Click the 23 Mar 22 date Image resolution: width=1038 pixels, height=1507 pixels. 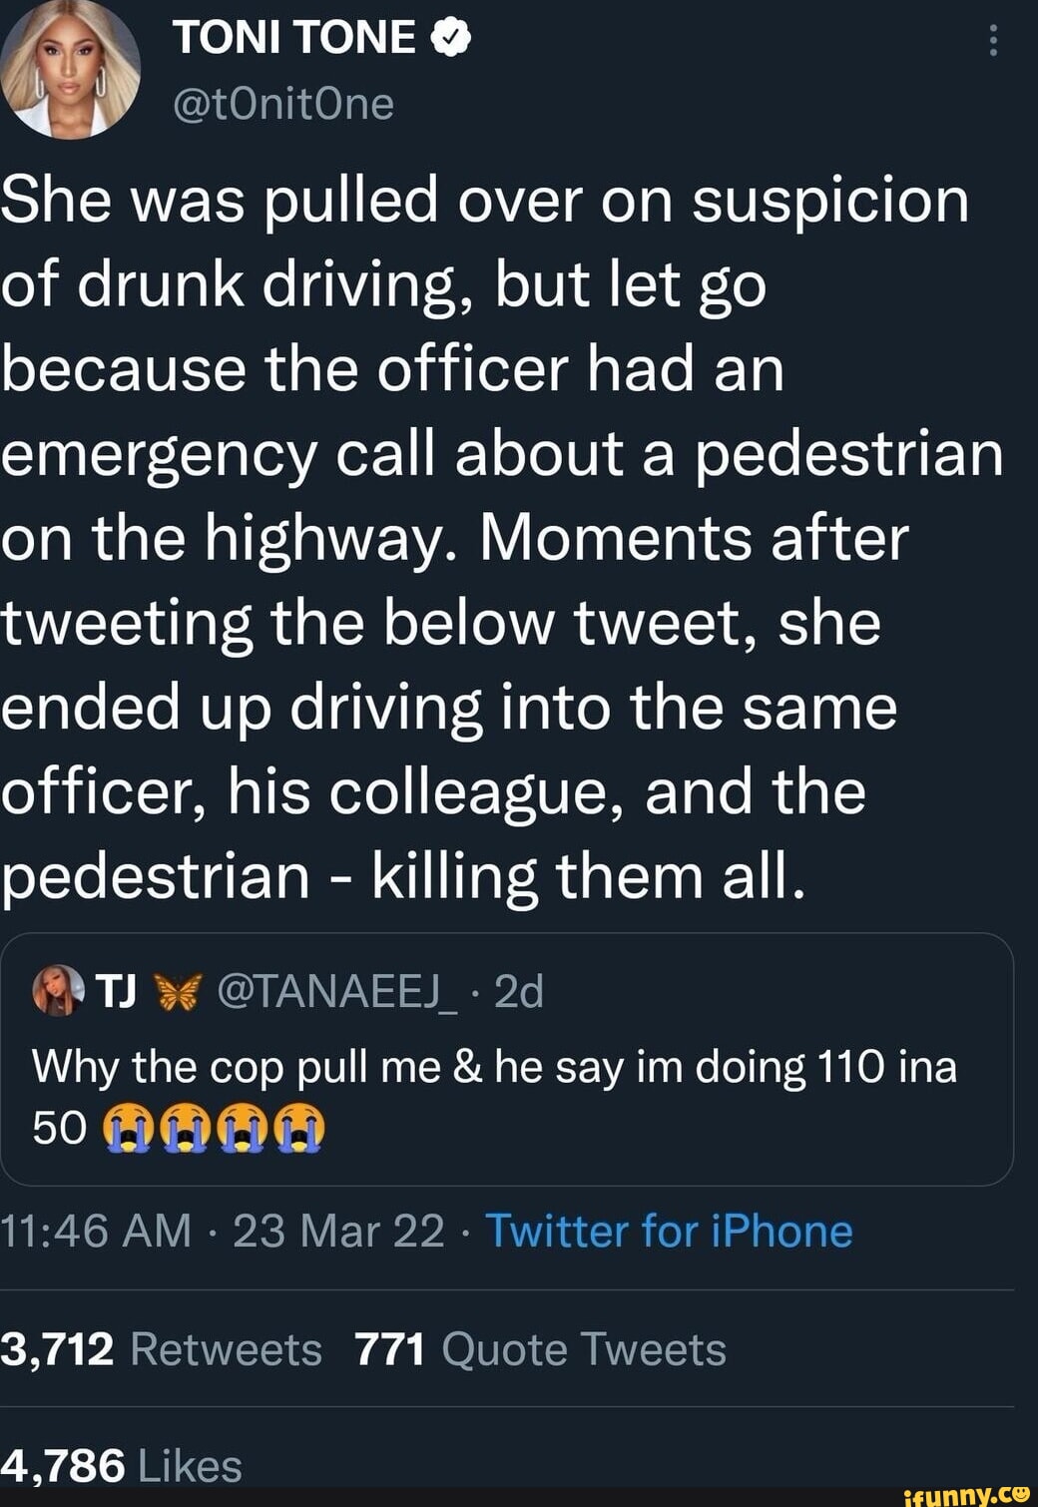(338, 1231)
